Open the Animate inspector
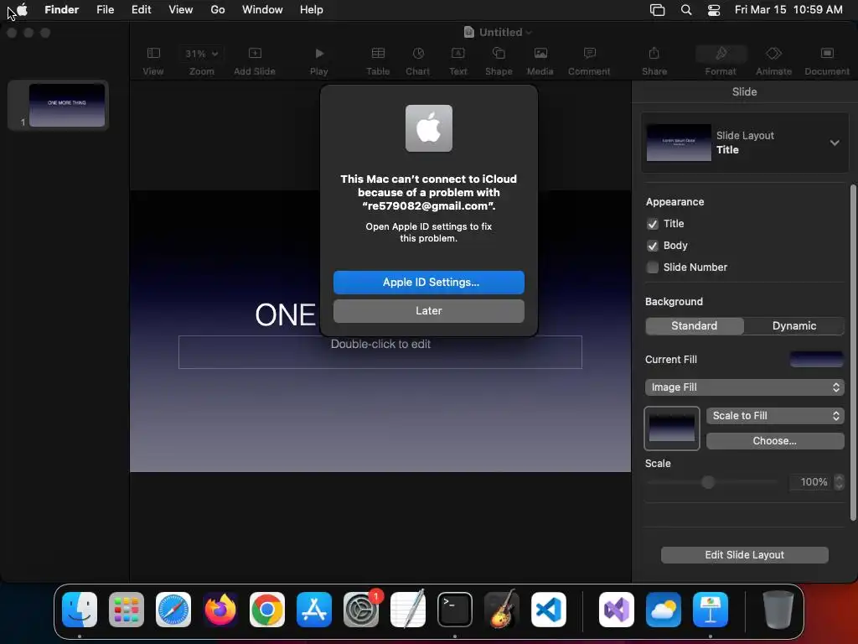 click(773, 60)
